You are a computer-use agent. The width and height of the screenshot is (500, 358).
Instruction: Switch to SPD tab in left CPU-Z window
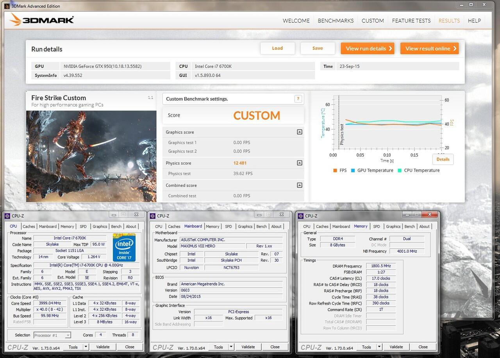point(83,227)
